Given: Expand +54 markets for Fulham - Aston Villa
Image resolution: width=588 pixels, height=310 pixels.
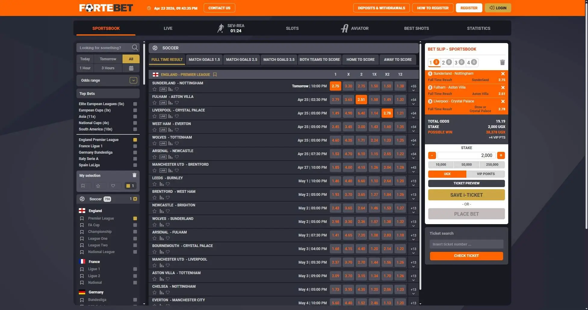Looking at the screenshot, I should click(x=413, y=101).
